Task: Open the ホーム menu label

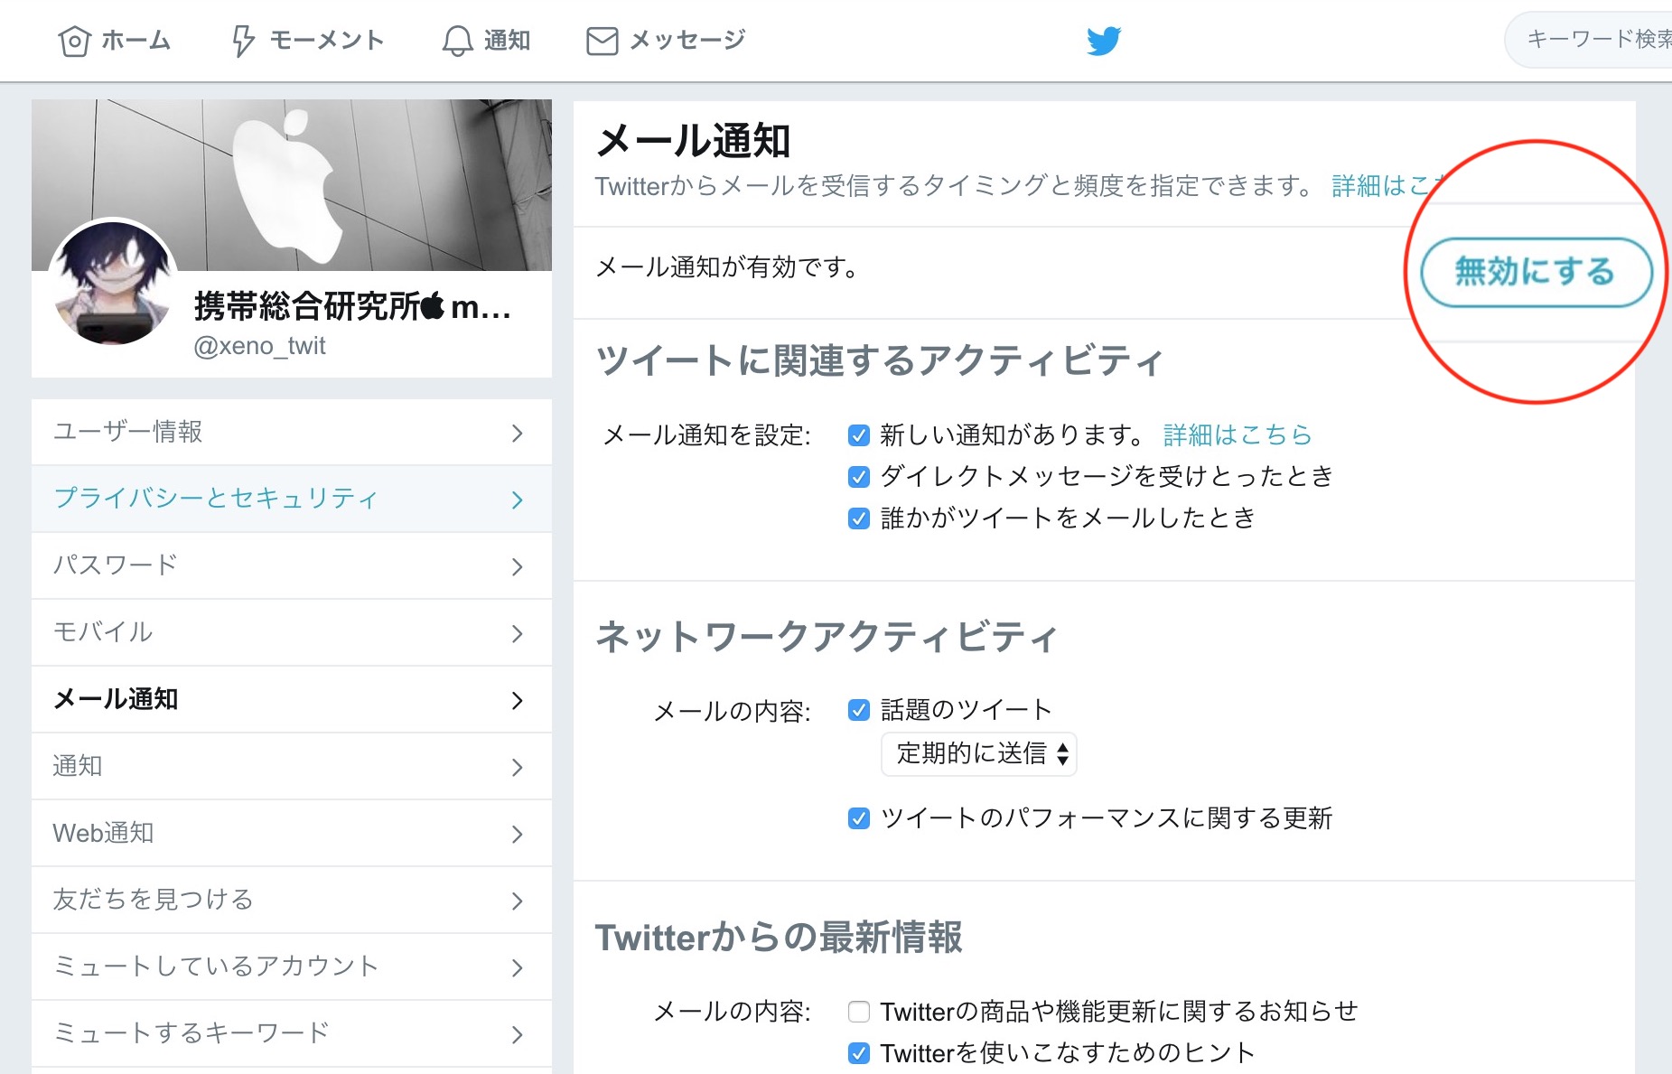Action: click(136, 40)
